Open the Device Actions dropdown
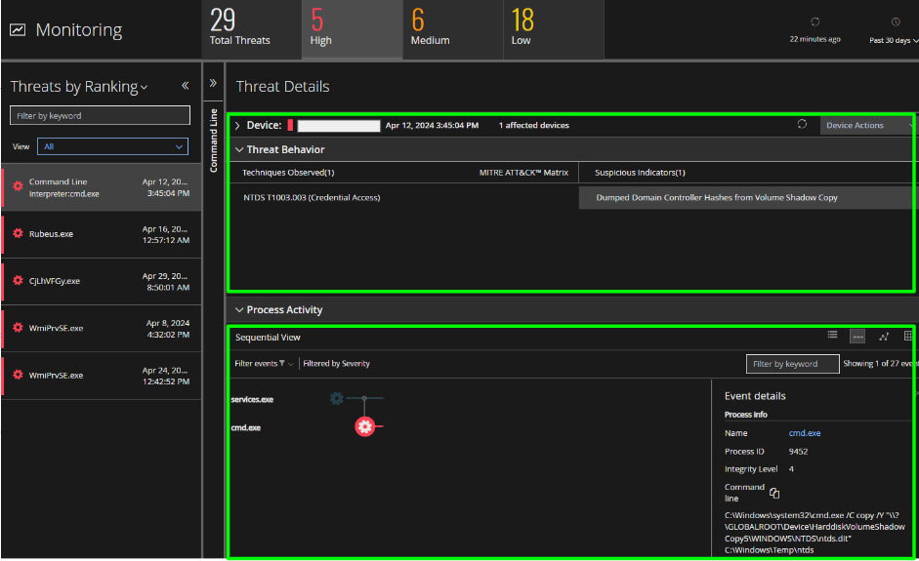Screen dimensions: 919x561 (x=867, y=125)
